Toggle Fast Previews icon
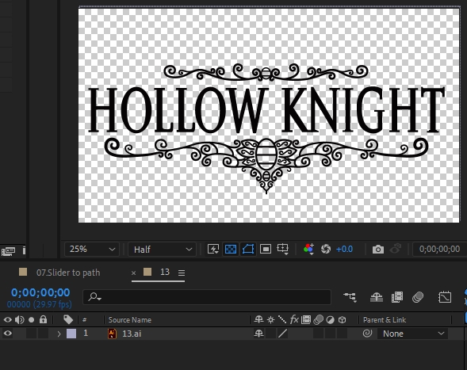This screenshot has width=467, height=370. pos(213,249)
